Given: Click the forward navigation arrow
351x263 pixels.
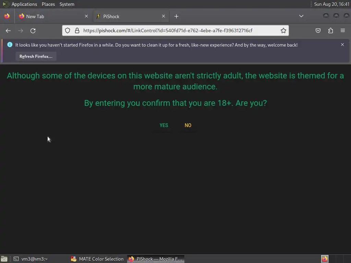Looking at the screenshot, I should tap(21, 30).
